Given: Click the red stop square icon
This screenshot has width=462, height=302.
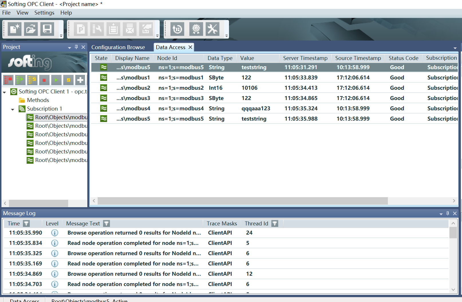Looking at the screenshot, I should (x=44, y=80).
